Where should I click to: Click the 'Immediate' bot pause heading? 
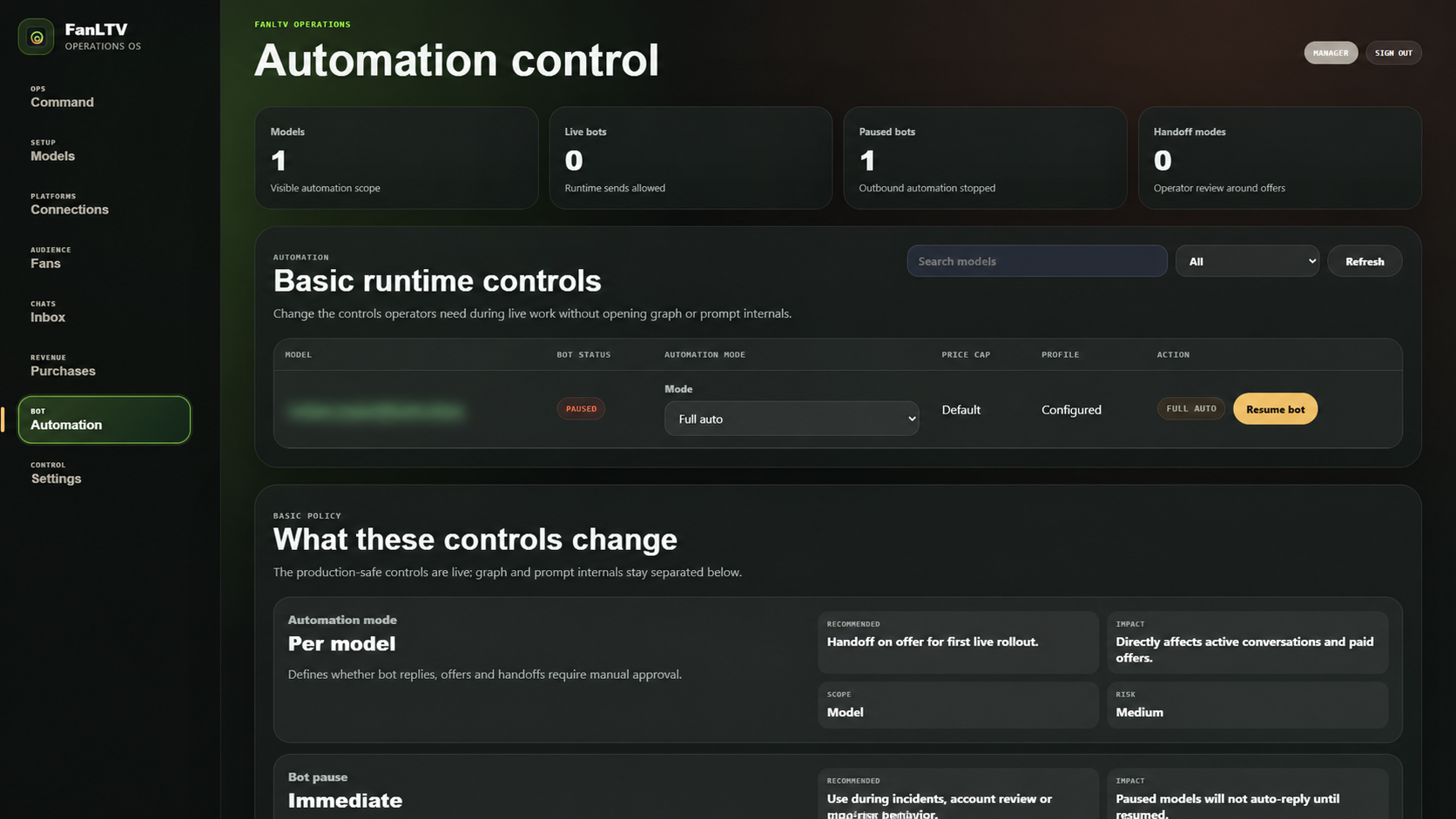[x=345, y=800]
